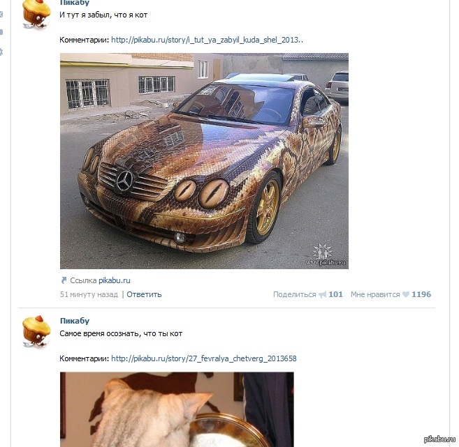Open the pikabu.ru source link under the car photo
This screenshot has width=459, height=447.
tap(115, 280)
